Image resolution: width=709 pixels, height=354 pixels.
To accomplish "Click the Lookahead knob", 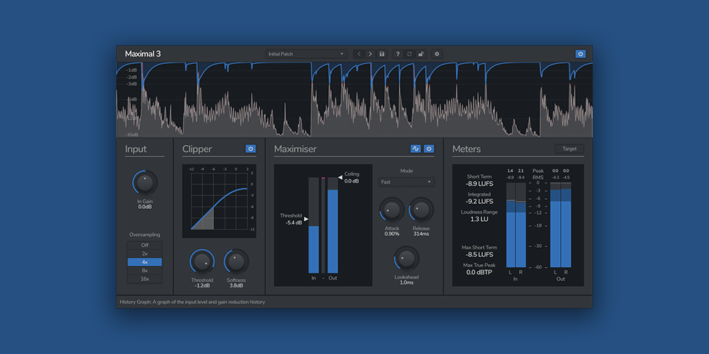I will (x=406, y=258).
